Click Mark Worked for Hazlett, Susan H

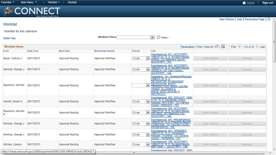(x=210, y=102)
